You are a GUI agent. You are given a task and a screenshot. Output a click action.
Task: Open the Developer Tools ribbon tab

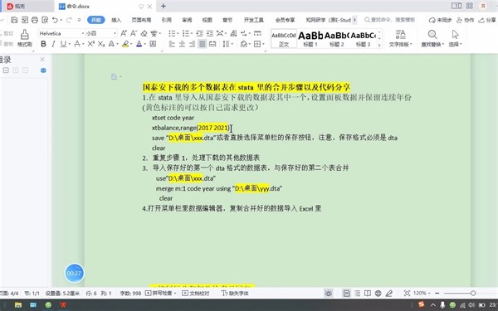tap(253, 20)
